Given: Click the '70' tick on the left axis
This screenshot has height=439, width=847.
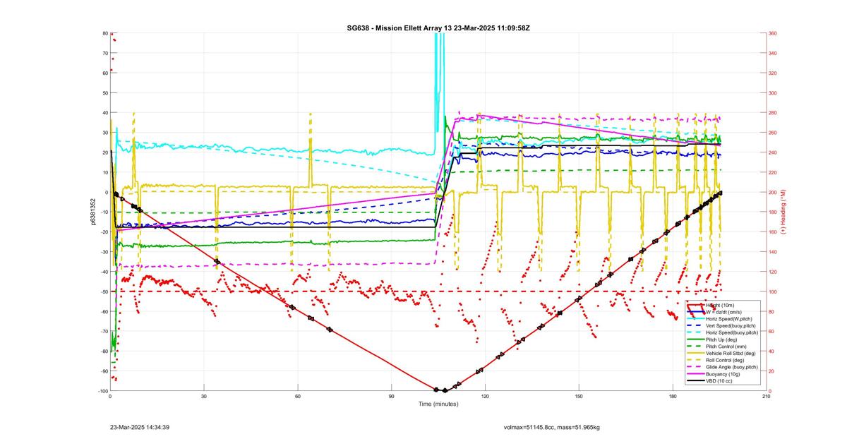Looking at the screenshot, I should click(x=104, y=53).
